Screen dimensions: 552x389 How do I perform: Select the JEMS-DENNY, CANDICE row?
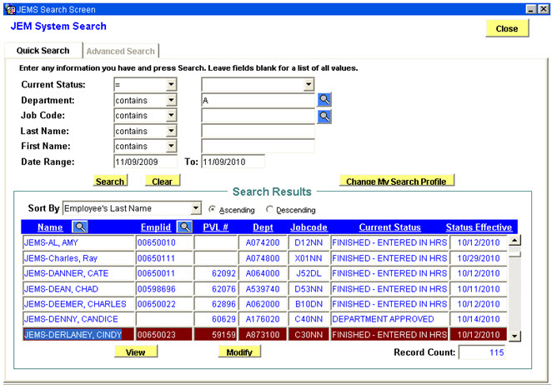[79, 319]
